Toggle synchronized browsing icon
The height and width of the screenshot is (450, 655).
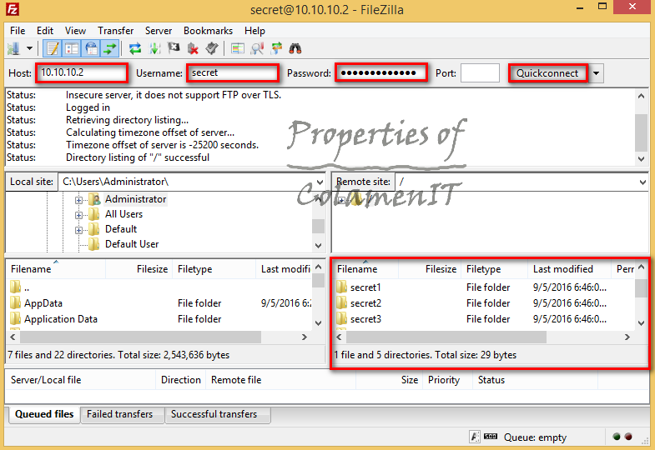(276, 49)
